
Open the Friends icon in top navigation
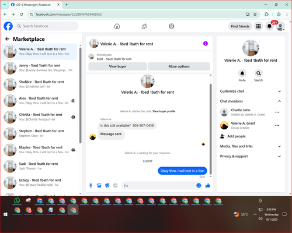tap(144, 26)
